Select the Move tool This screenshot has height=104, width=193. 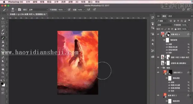(x=3, y=18)
